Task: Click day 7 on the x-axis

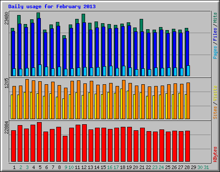Action: (53, 167)
